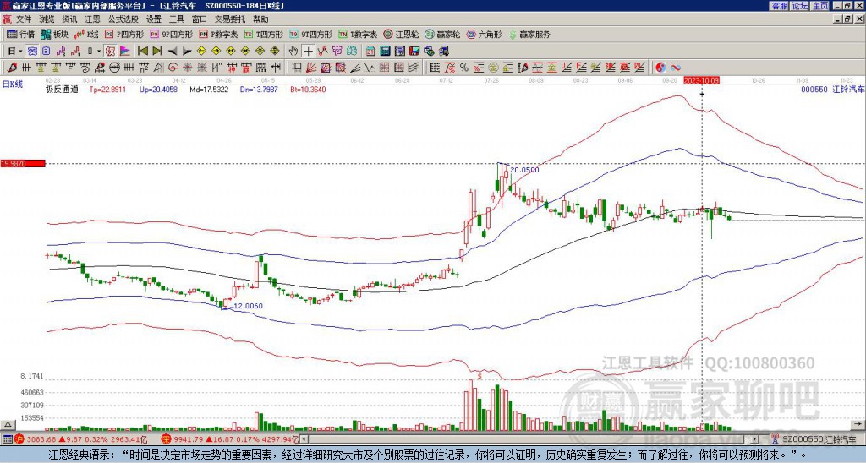Jump to last bar icon
The image size is (866, 463).
coord(157,52)
